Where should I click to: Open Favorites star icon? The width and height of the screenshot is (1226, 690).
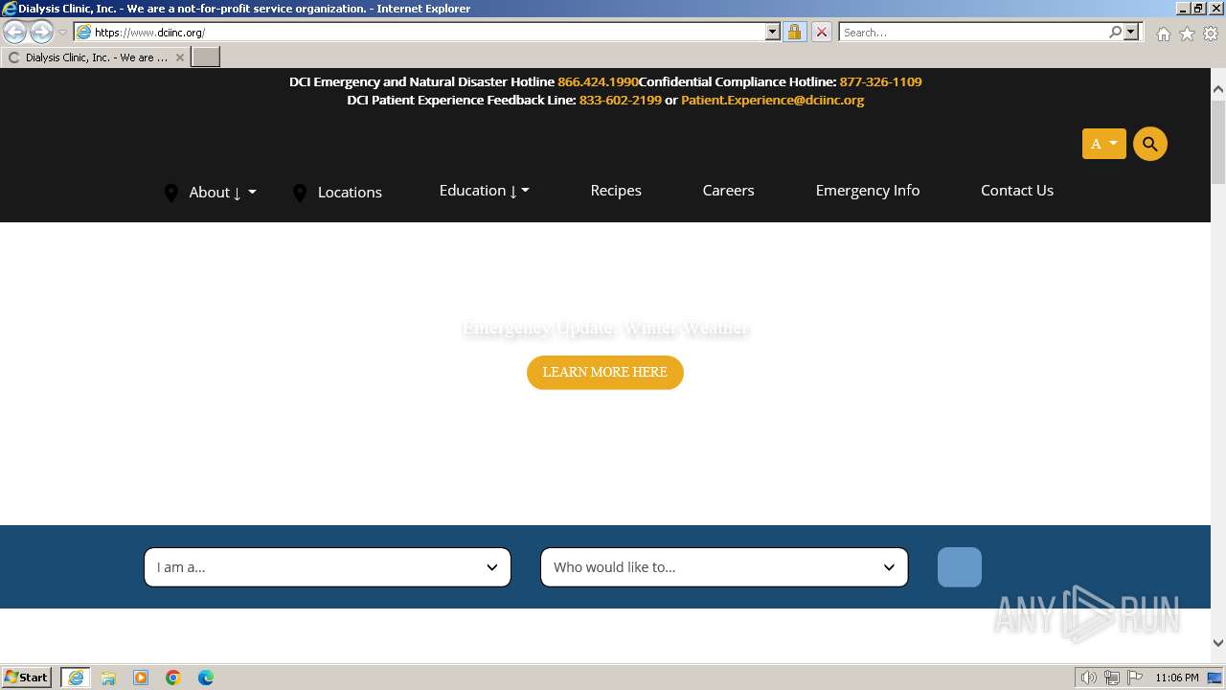pos(1187,34)
